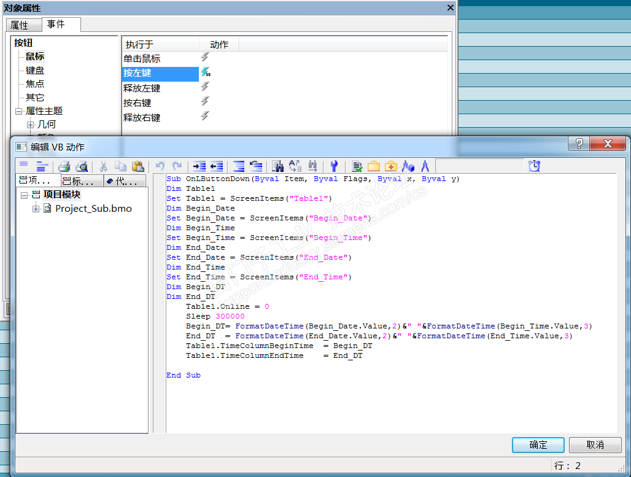Expand the 几何 property node
This screenshot has height=477, width=631.
30,125
